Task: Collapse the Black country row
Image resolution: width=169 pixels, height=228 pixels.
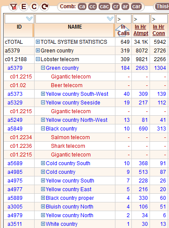Action: coord(43,129)
